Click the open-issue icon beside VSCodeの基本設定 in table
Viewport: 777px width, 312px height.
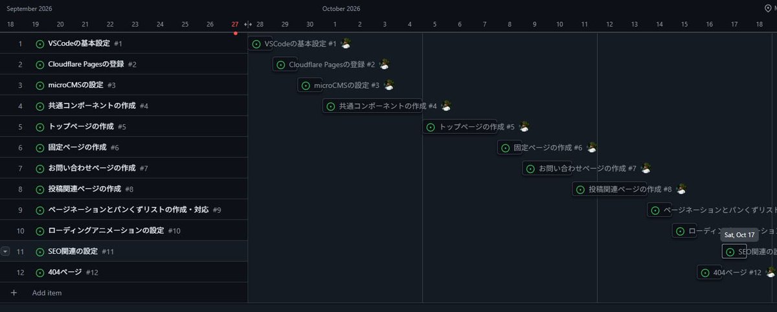39,43
